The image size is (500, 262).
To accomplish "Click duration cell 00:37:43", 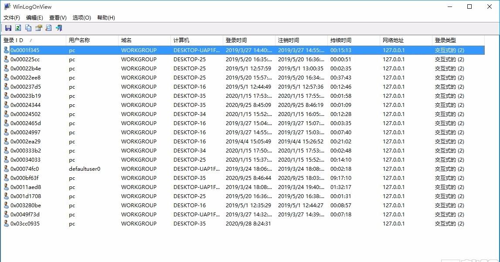I will tap(341, 78).
